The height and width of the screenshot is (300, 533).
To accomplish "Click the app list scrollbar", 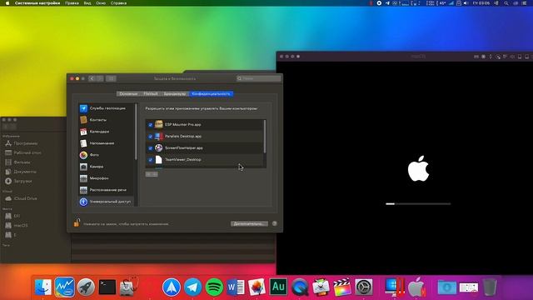I will coord(265,136).
